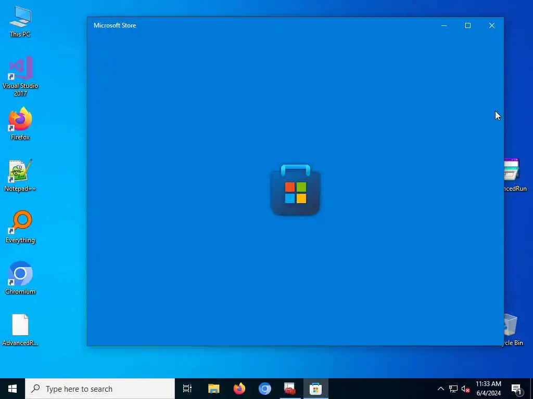Select the Recycle Bin desktop icon
Screen dimensions: 533x399
513,329
